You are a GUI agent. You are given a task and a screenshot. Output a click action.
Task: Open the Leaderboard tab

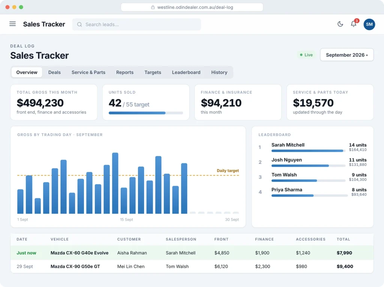(186, 72)
